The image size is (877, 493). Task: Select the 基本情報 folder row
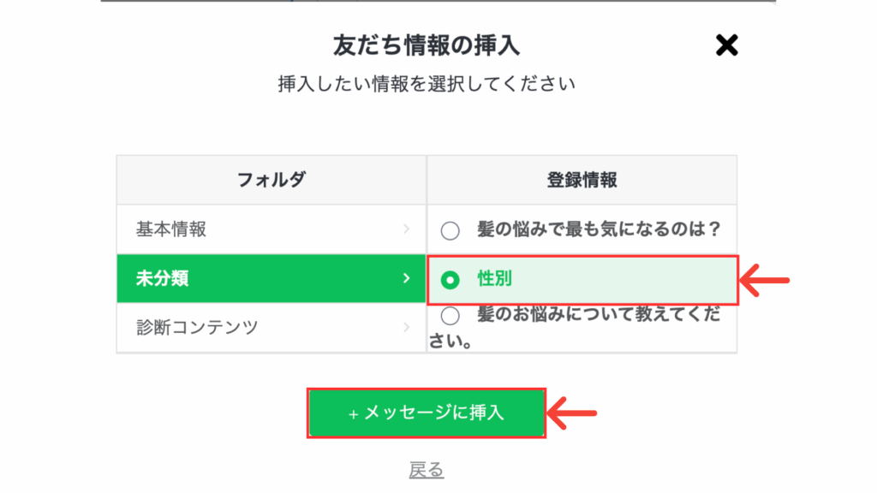[271, 229]
